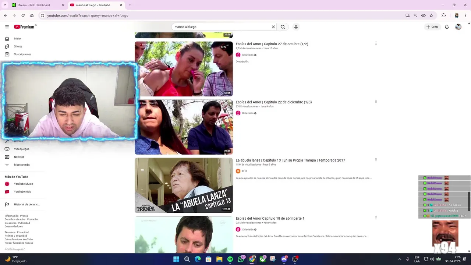Open the zoom magnifier icon in address bar
The height and width of the screenshot is (265, 471).
tap(415, 15)
